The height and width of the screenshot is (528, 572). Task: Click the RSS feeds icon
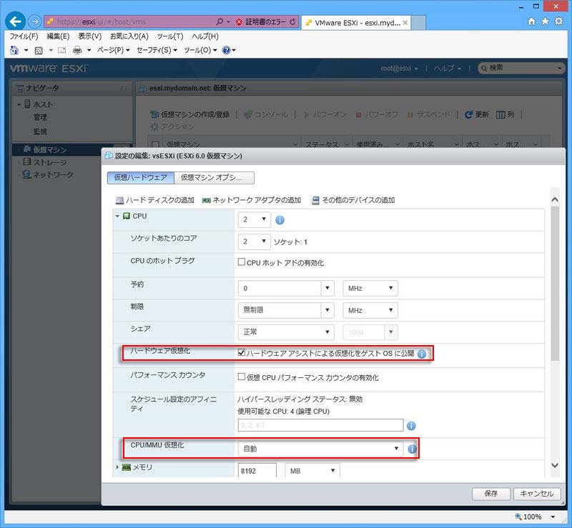coord(39,50)
